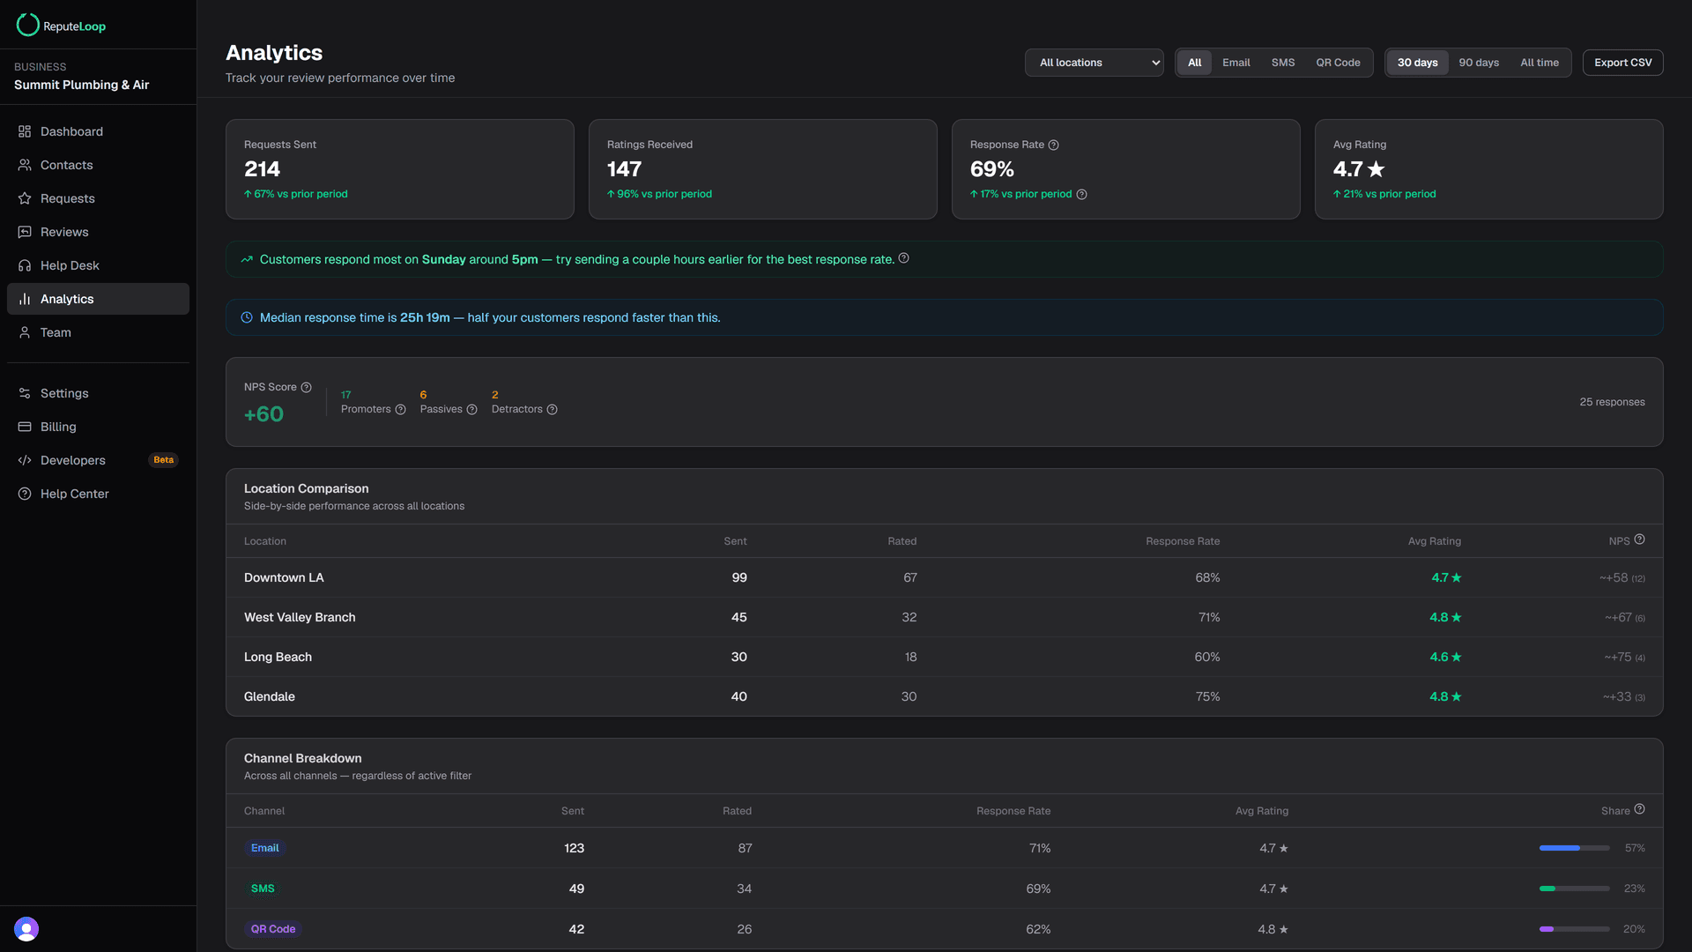Click the Contacts people icon

click(x=25, y=165)
